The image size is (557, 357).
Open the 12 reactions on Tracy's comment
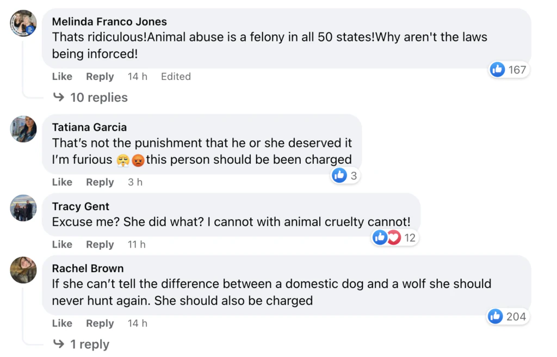click(395, 238)
